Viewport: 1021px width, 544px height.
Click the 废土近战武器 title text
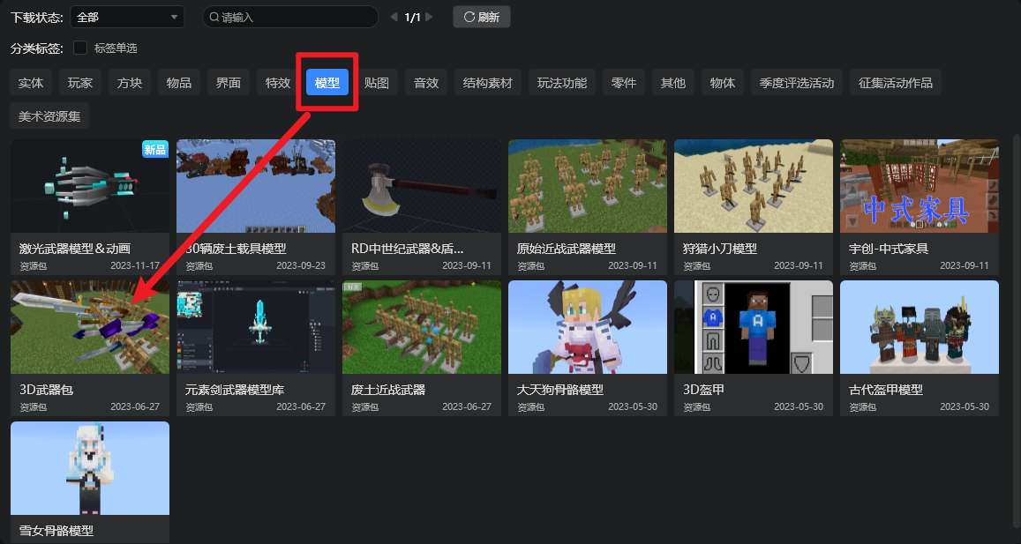tap(388, 390)
